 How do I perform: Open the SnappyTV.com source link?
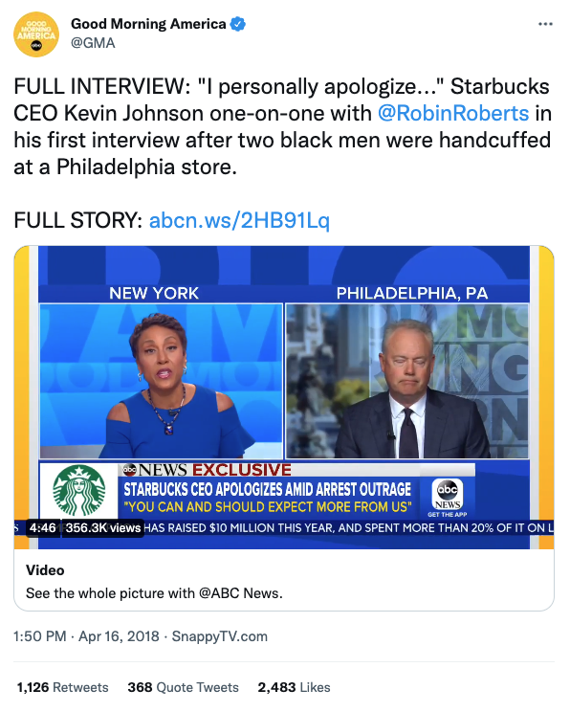[x=220, y=636]
